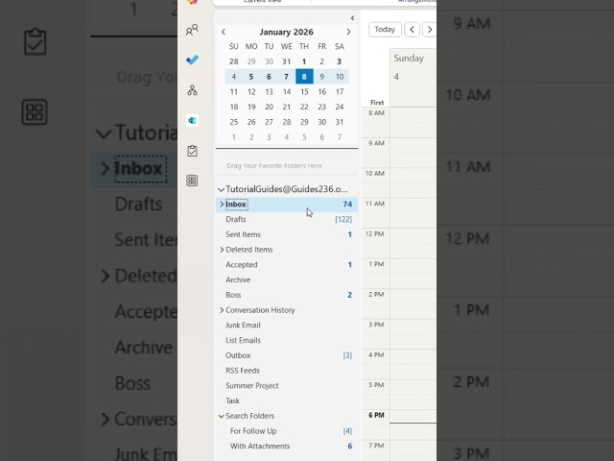Open the Summer Project folder

point(287,386)
